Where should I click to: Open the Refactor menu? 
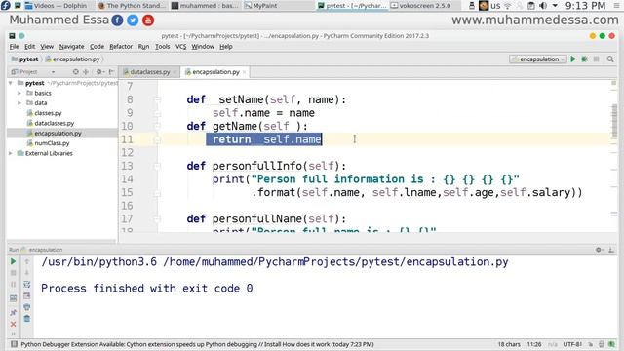121,47
